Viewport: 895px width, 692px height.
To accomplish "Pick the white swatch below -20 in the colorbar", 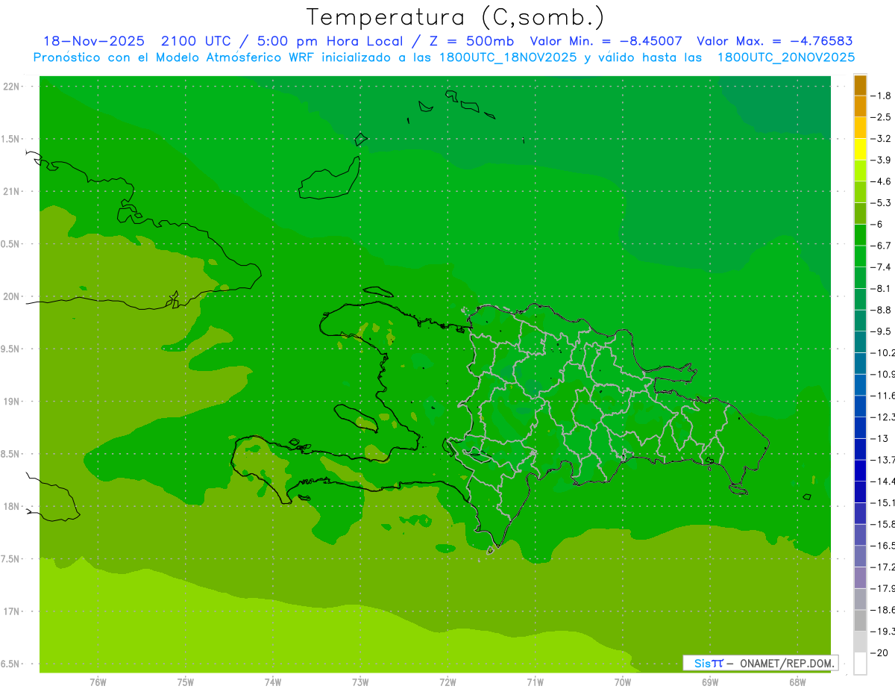I will tap(860, 664).
